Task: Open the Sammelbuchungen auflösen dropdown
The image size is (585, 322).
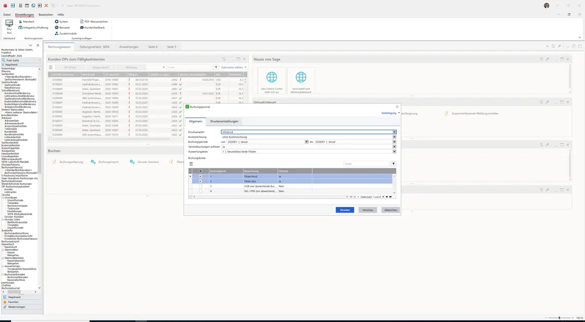Action: tap(394, 146)
